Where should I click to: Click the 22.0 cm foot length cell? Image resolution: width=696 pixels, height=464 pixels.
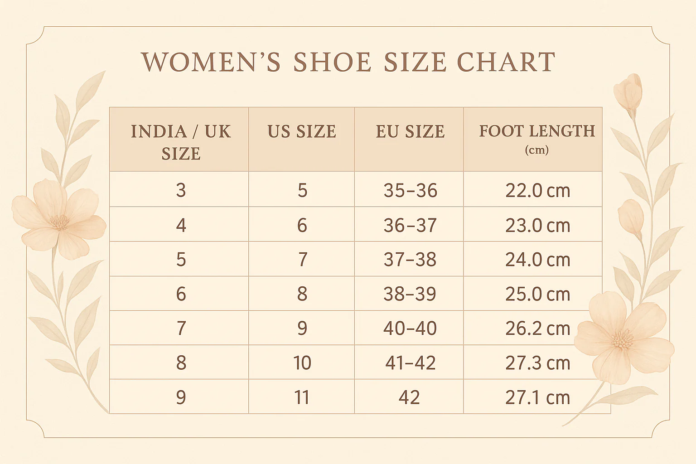point(537,191)
